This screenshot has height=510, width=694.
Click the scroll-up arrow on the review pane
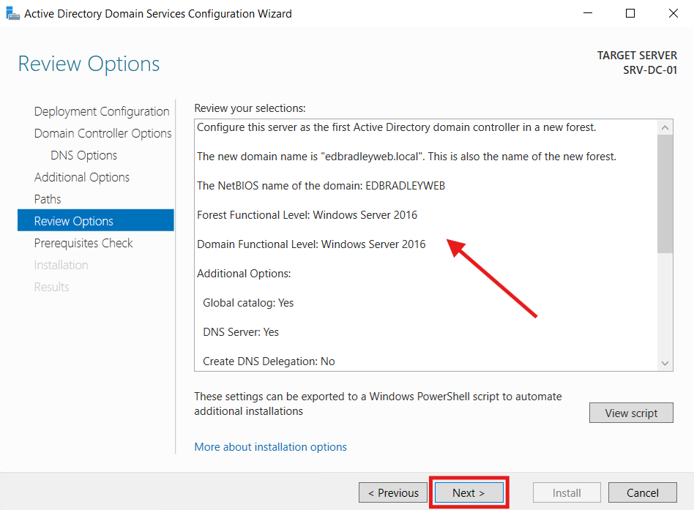click(665, 126)
